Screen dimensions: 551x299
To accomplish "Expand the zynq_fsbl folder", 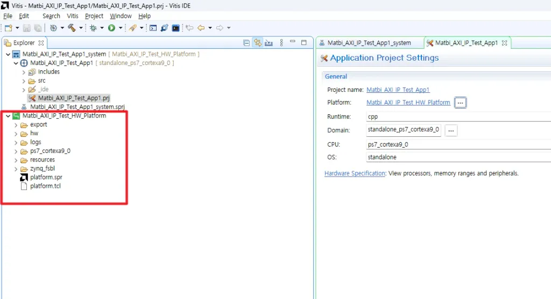I will tap(16, 169).
